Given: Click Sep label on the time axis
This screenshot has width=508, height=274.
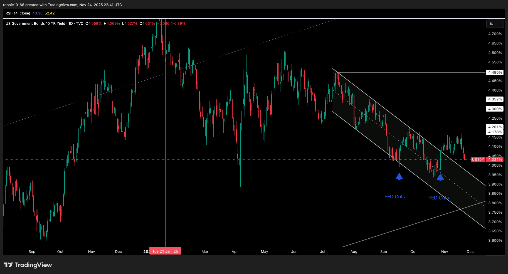Looking at the screenshot, I should (32, 251).
